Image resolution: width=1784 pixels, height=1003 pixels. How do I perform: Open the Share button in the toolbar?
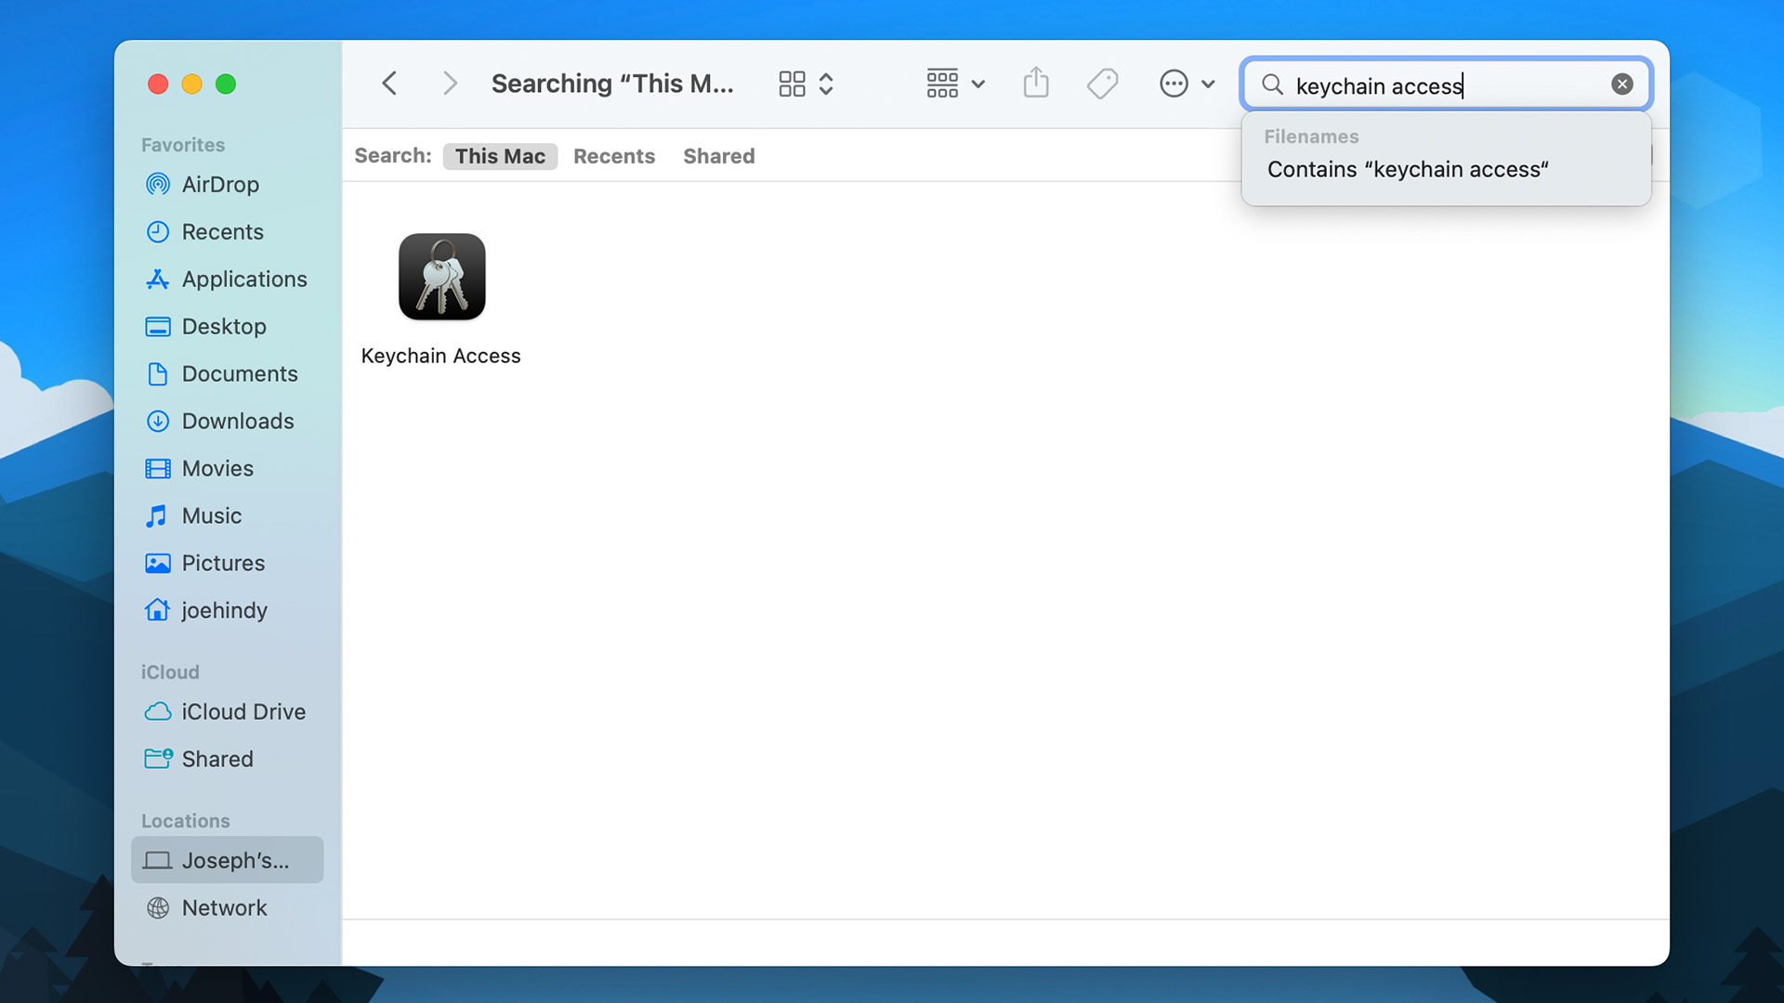pyautogui.click(x=1036, y=83)
